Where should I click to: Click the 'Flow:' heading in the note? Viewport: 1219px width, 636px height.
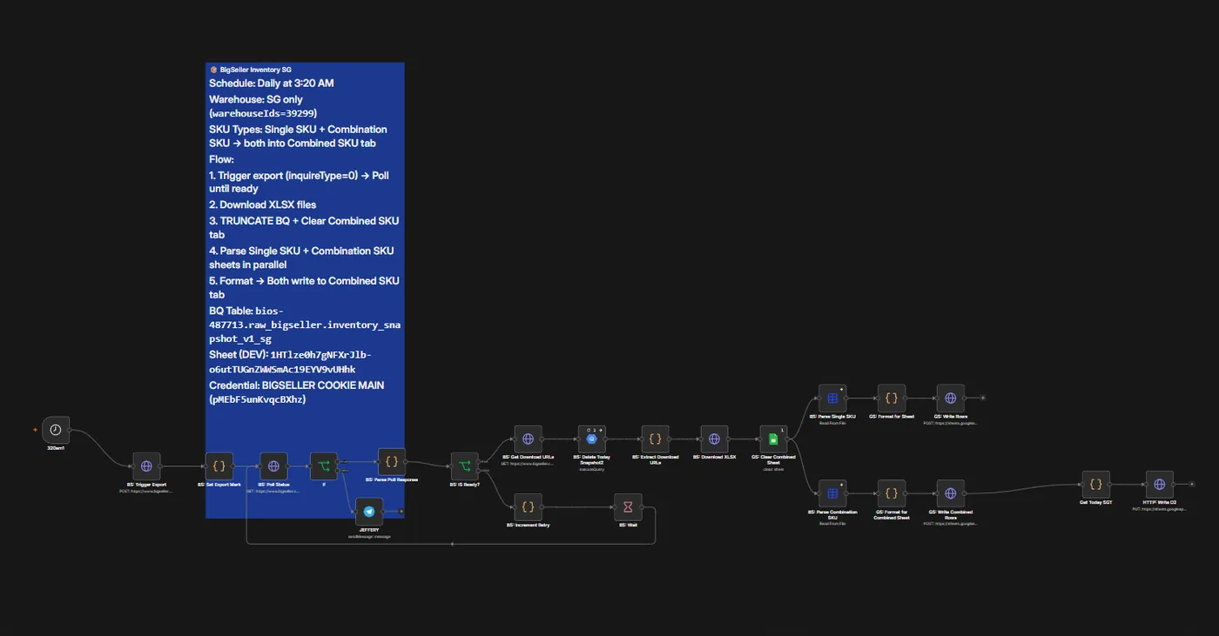click(x=221, y=160)
